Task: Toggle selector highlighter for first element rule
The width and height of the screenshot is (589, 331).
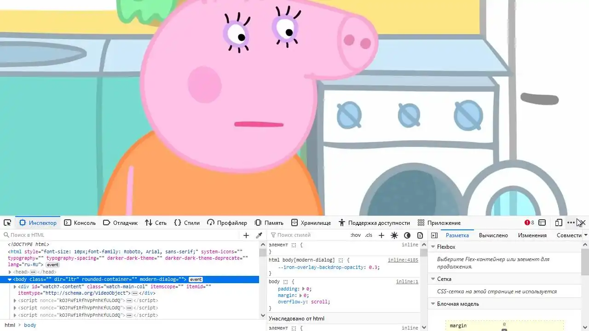Action: pyautogui.click(x=294, y=245)
